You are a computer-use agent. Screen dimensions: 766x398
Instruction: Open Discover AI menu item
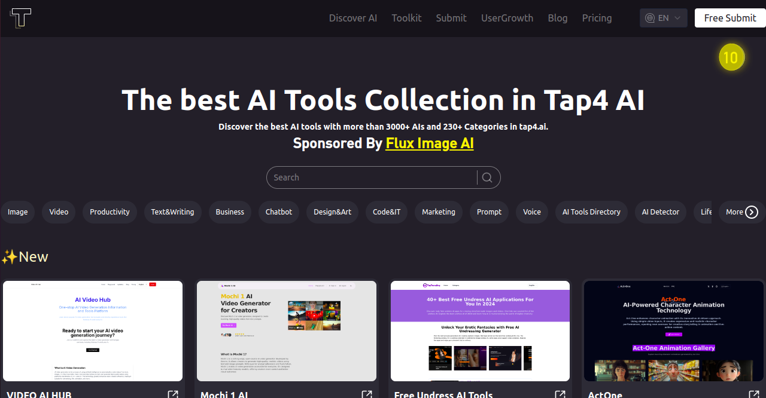pyautogui.click(x=353, y=18)
